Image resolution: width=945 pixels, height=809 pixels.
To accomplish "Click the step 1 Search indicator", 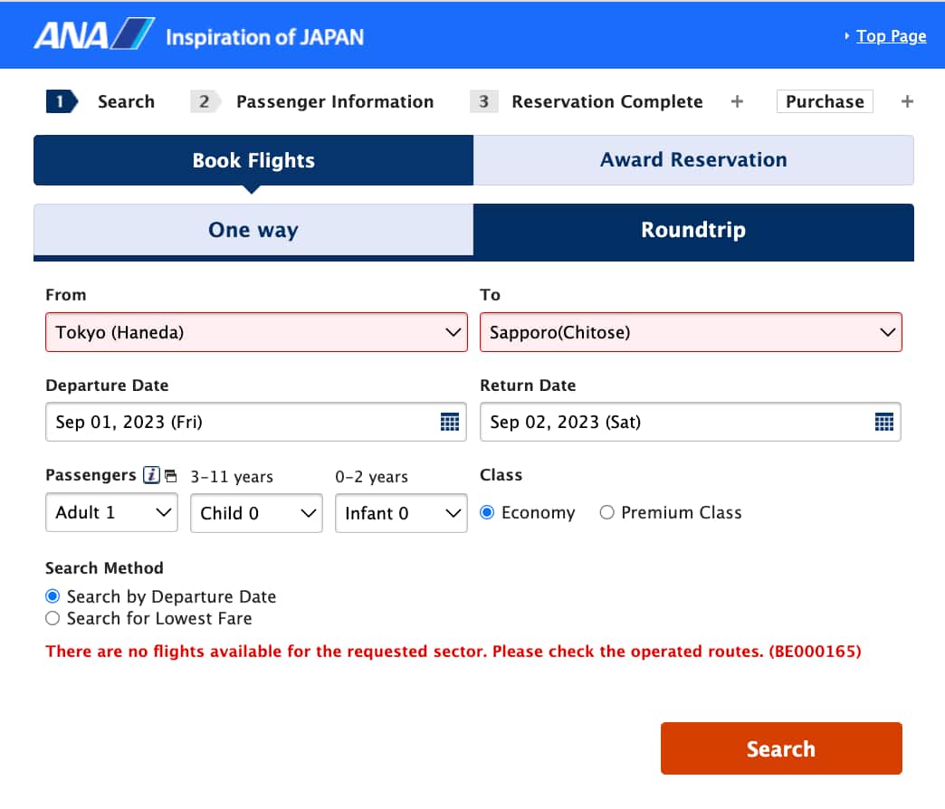I will [x=100, y=101].
